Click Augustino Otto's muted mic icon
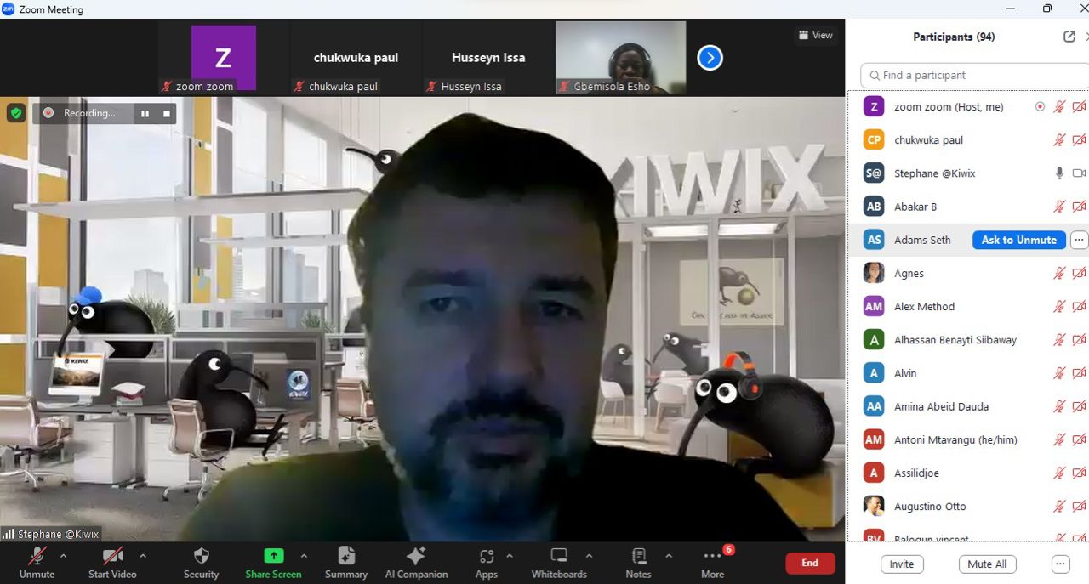This screenshot has height=584, width=1089. coord(1059,507)
